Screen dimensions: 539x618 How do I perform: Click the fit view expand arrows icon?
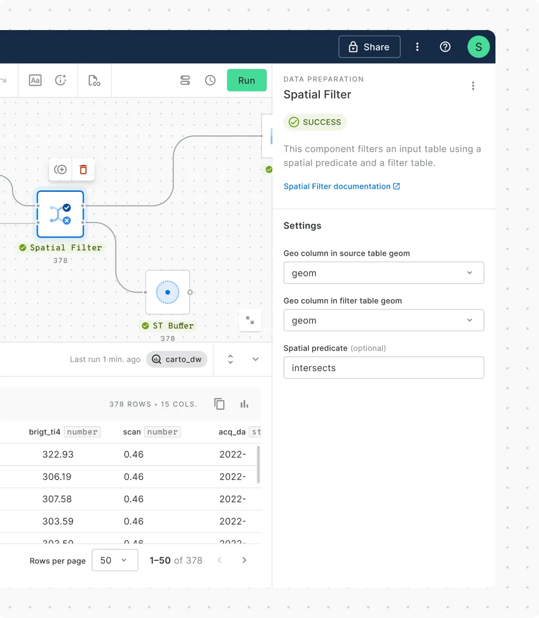250,320
